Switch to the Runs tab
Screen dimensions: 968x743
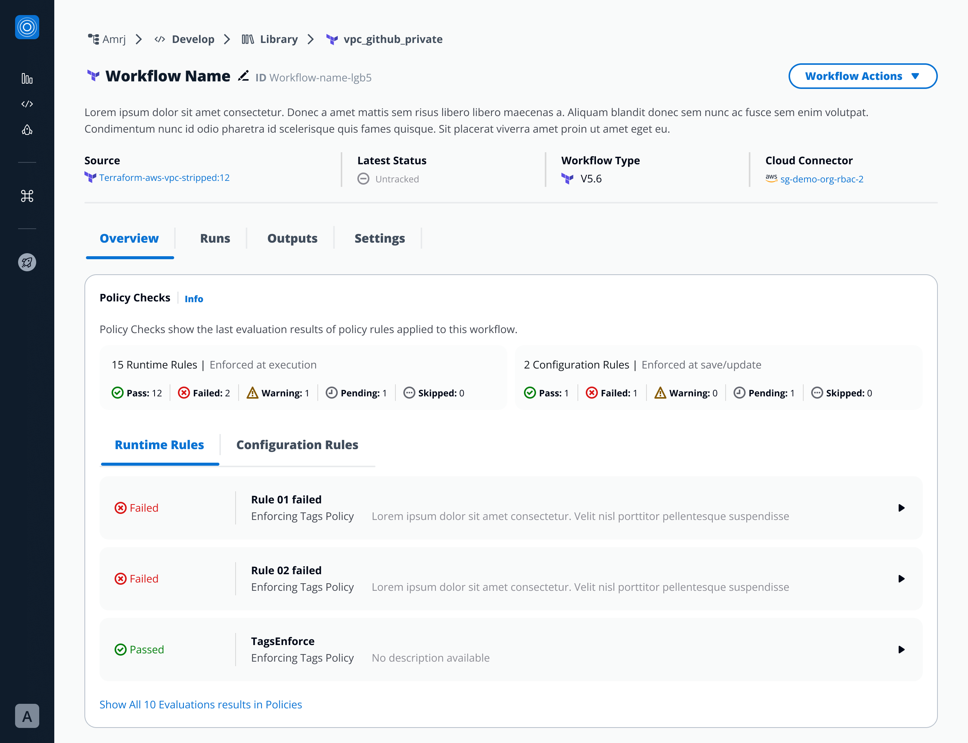click(215, 238)
